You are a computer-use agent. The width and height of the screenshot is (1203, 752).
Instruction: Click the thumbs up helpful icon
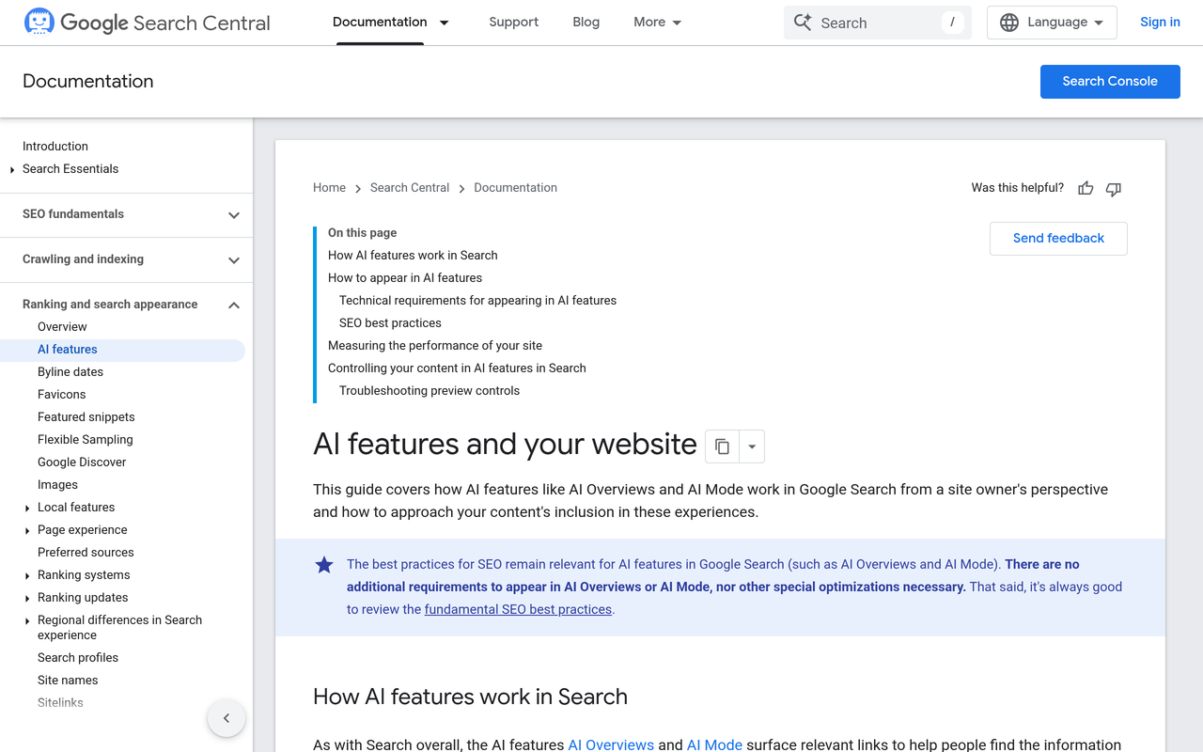click(1086, 188)
